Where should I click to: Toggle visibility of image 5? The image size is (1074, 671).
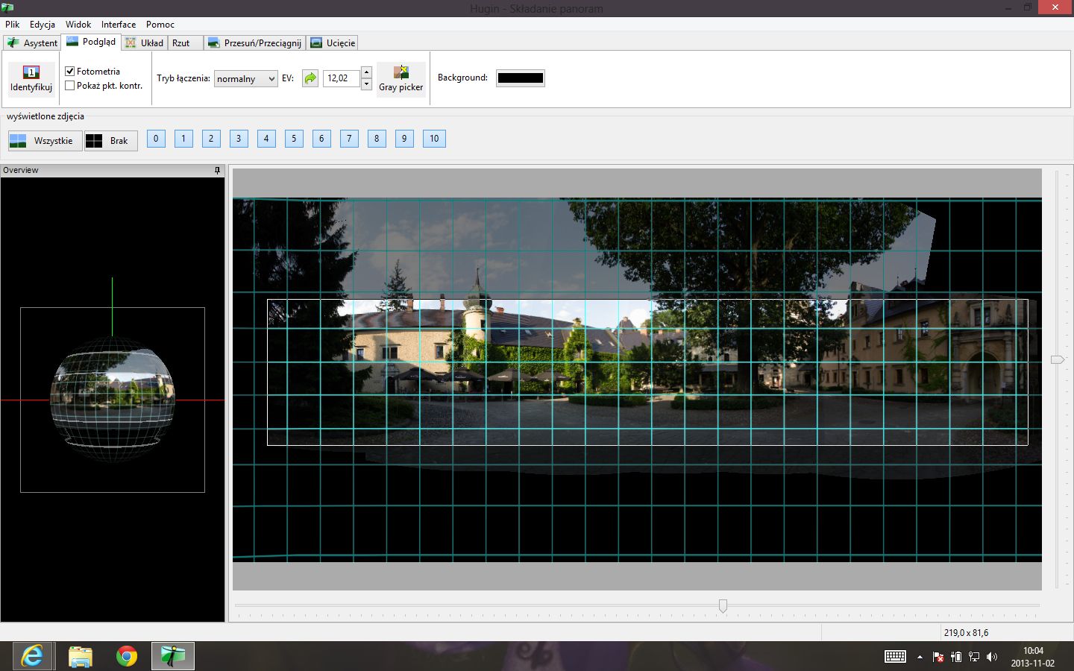click(294, 138)
